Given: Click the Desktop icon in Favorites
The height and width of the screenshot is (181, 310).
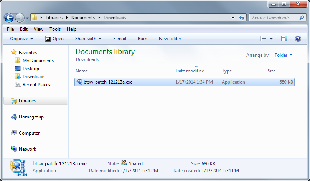Looking at the screenshot, I should pos(18,69).
